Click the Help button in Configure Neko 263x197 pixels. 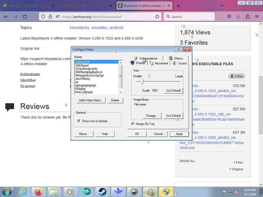pos(105,134)
